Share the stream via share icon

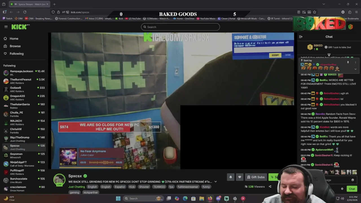(x=270, y=187)
